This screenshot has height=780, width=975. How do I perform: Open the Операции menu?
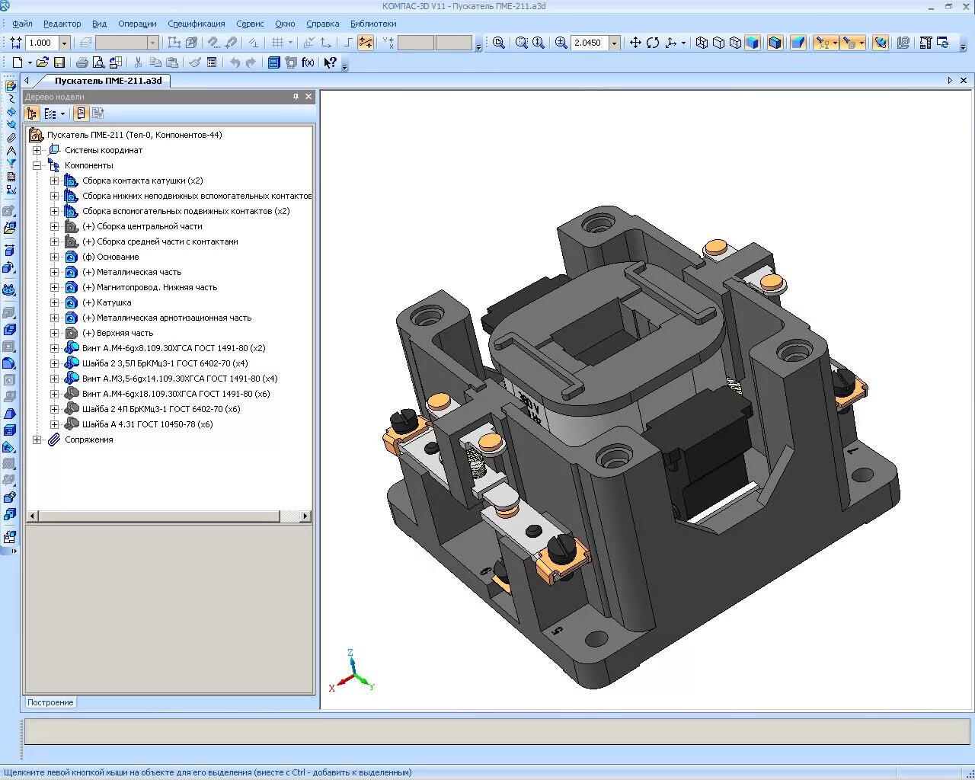[x=137, y=24]
